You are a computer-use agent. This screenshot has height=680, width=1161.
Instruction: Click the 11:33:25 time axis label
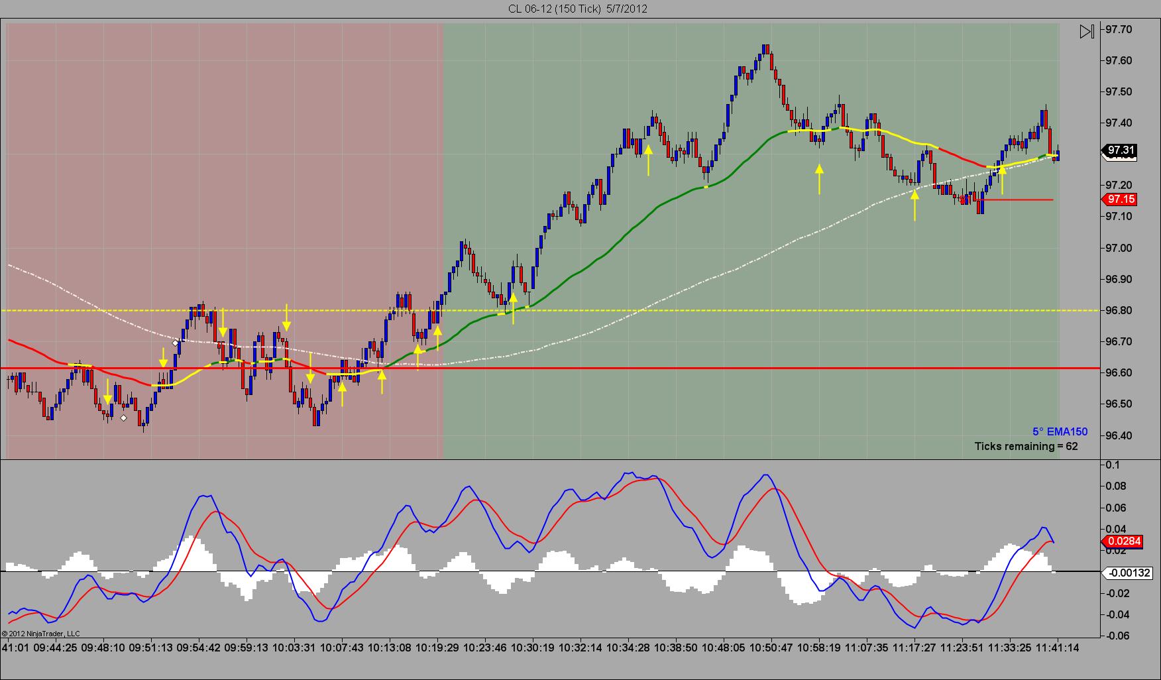(1010, 647)
